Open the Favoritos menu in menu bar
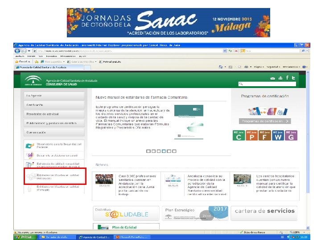 [x=51, y=56]
